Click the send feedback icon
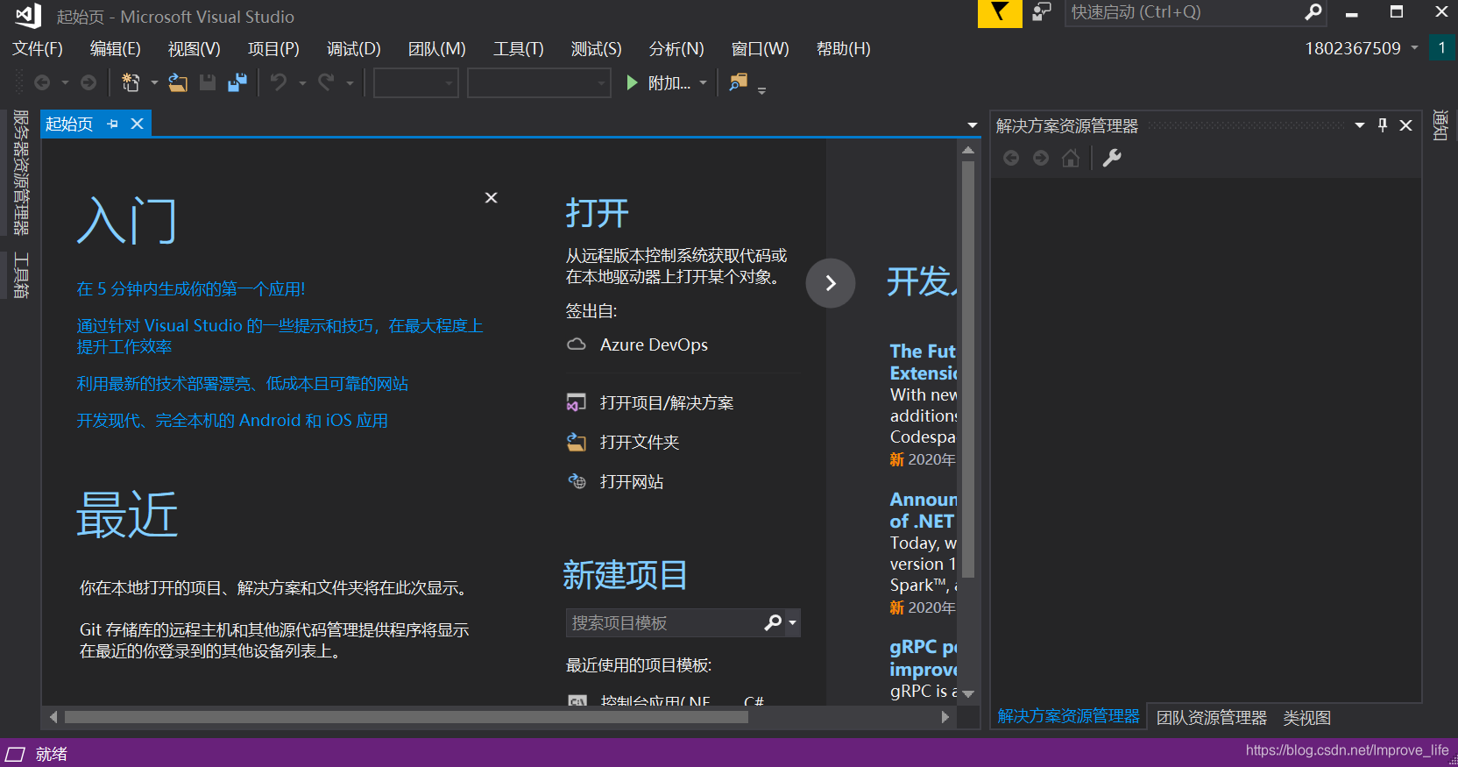The height and width of the screenshot is (767, 1458). (x=1041, y=12)
